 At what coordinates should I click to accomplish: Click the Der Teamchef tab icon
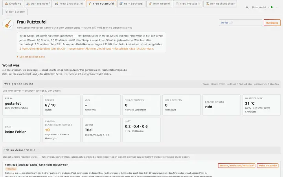coord(28,4)
